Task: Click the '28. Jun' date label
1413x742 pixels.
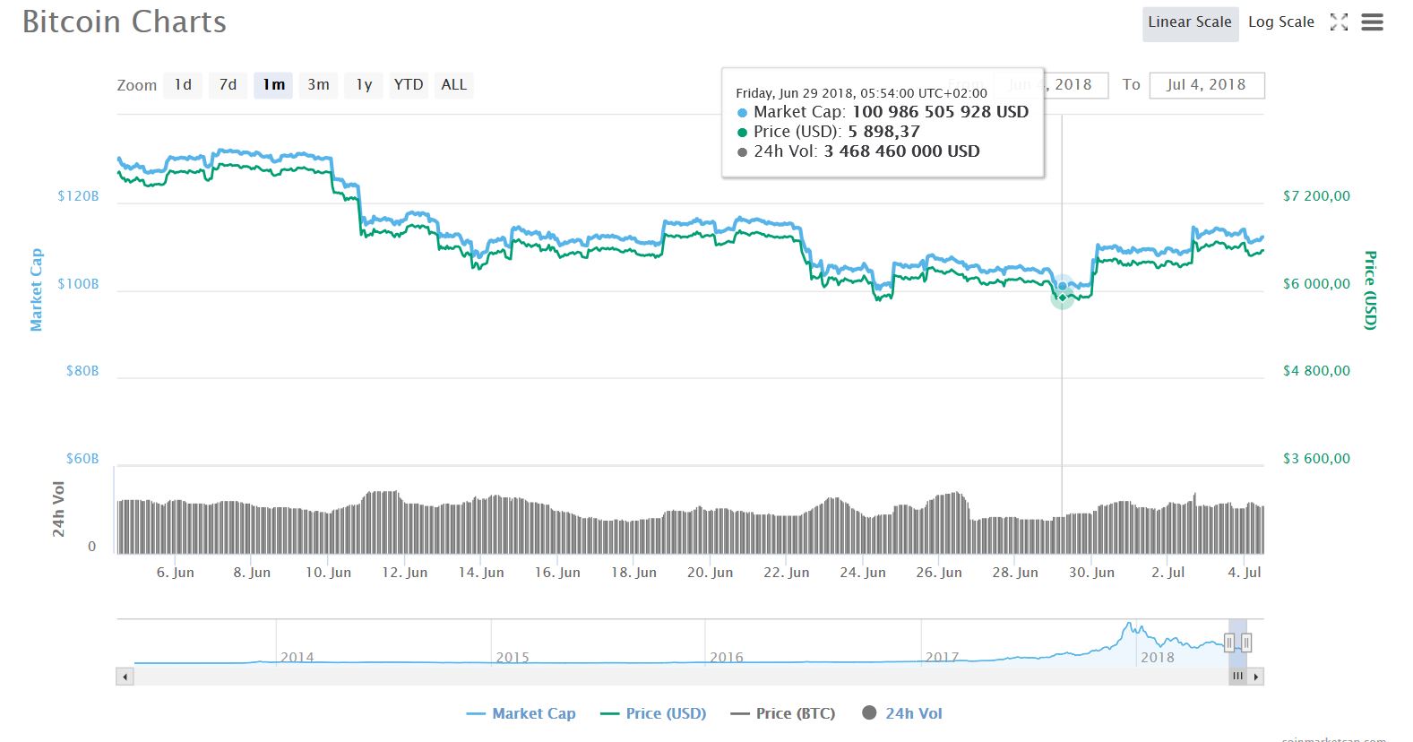Action: pos(1015,573)
